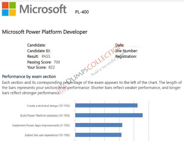Image resolution: width=184 pixels, height=141 pixels.
Task: Click the Create a technical design bar
Action: pyautogui.click(x=106, y=106)
